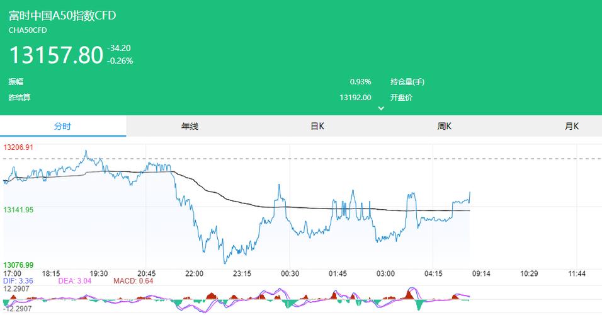602x315 pixels.
Task: Click the previous settlement 13192.00
Action: 356,97
